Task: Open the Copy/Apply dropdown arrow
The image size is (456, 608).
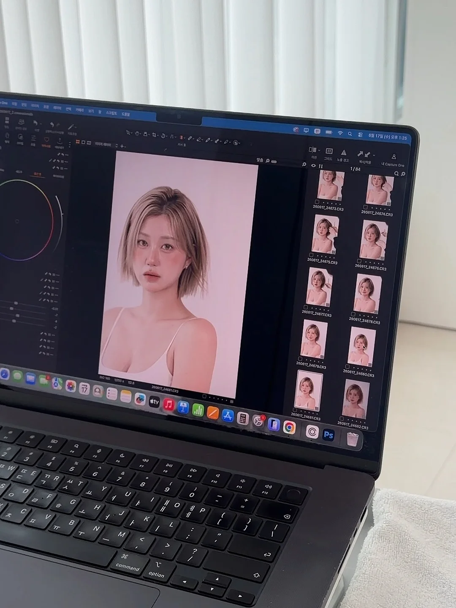Action: (374, 155)
